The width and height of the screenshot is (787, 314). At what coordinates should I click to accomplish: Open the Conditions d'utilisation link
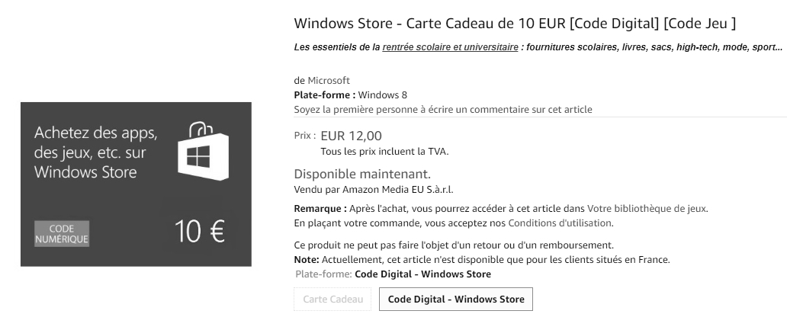pyautogui.click(x=560, y=223)
